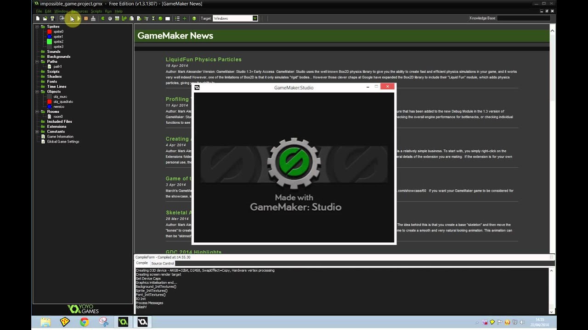Screen dimensions: 588x330
Task: Collapse the Sprites folder
Action: 37,27
